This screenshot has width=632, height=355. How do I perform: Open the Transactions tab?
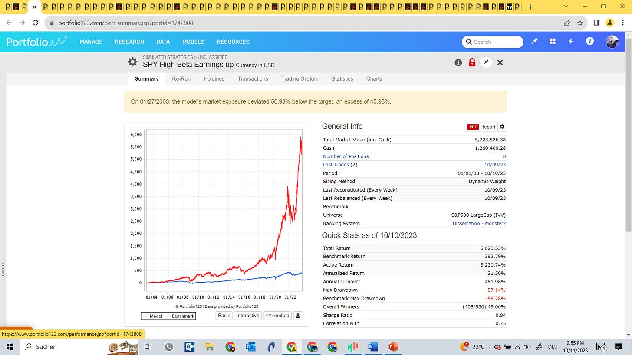[253, 78]
